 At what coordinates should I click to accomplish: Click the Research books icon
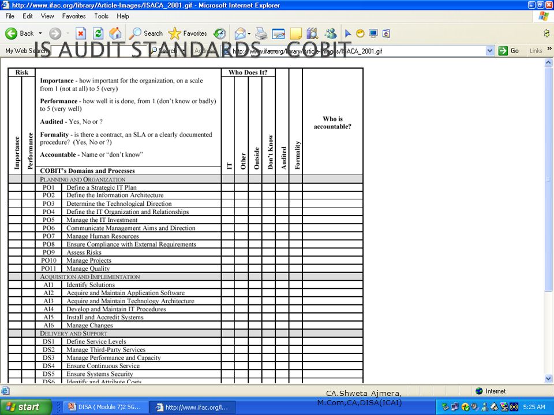[x=312, y=33]
